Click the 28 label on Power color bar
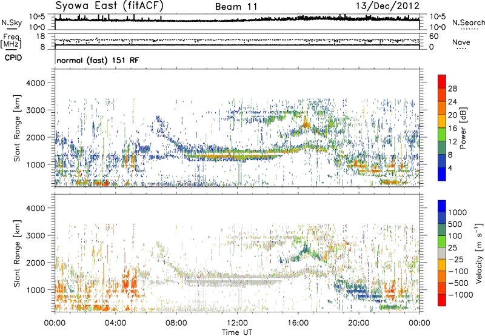485x336 pixels. click(452, 89)
